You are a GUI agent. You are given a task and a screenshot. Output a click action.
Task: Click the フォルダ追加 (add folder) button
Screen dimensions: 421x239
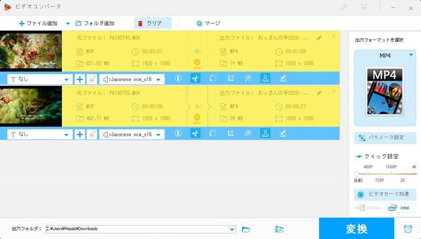coord(95,24)
